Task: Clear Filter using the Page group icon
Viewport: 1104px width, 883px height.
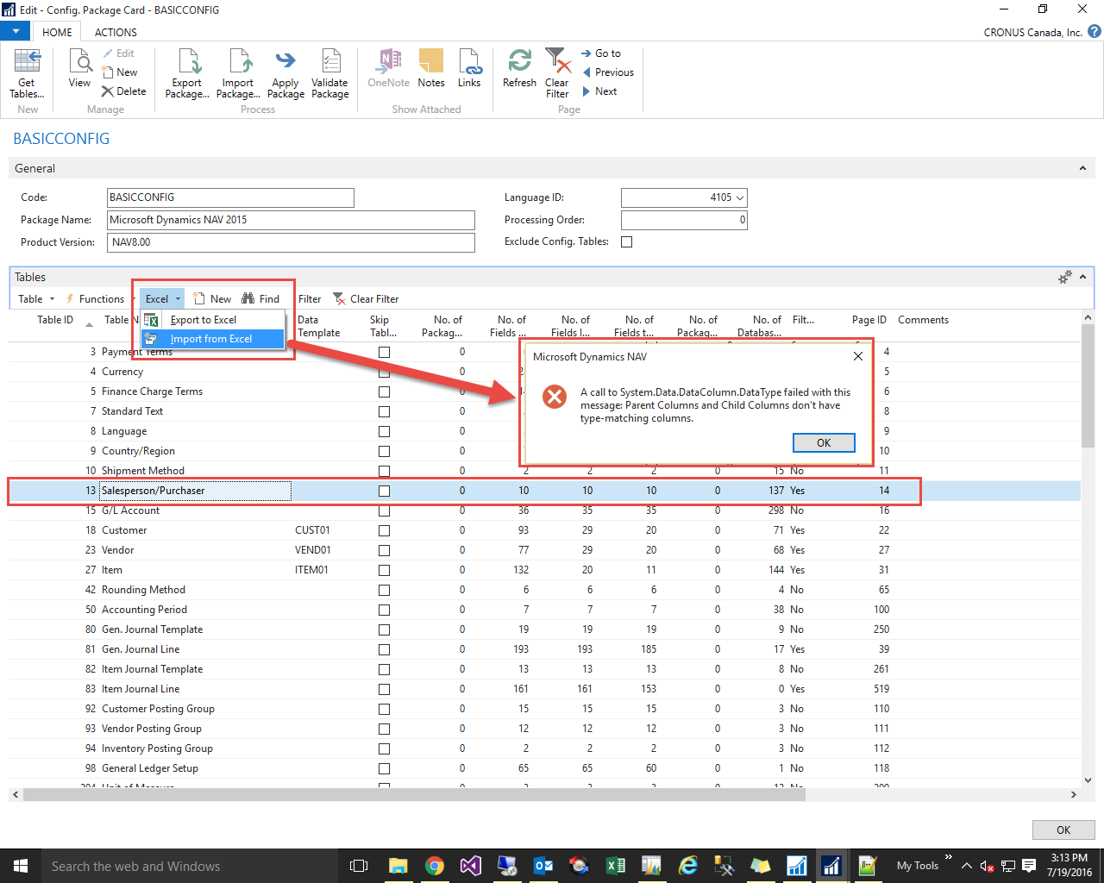Action: (x=556, y=73)
